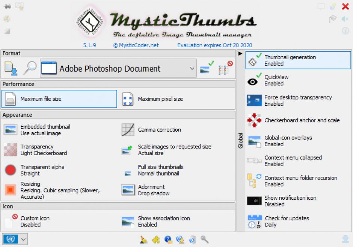This screenshot has width=353, height=247.
Task: Click the Performance section header
Action: click(118, 84)
